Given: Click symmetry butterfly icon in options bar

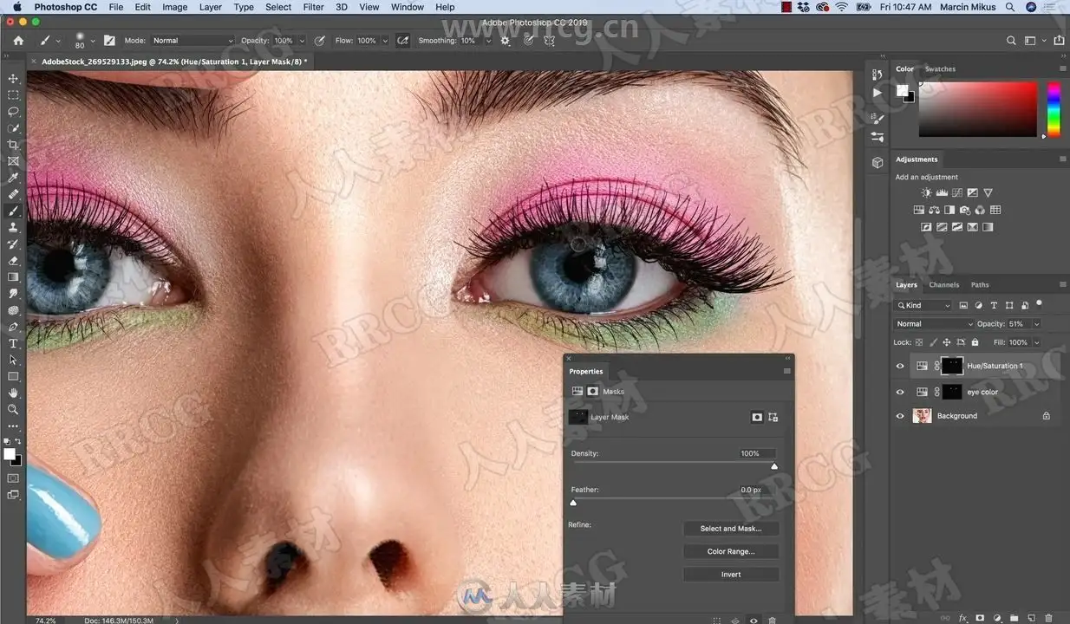Looking at the screenshot, I should point(548,41).
